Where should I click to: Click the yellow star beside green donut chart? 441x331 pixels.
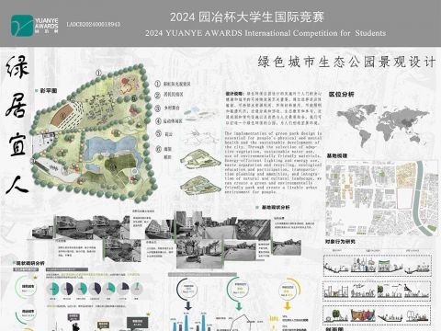click(x=35, y=277)
